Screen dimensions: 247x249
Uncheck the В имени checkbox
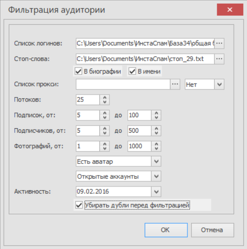(132, 71)
